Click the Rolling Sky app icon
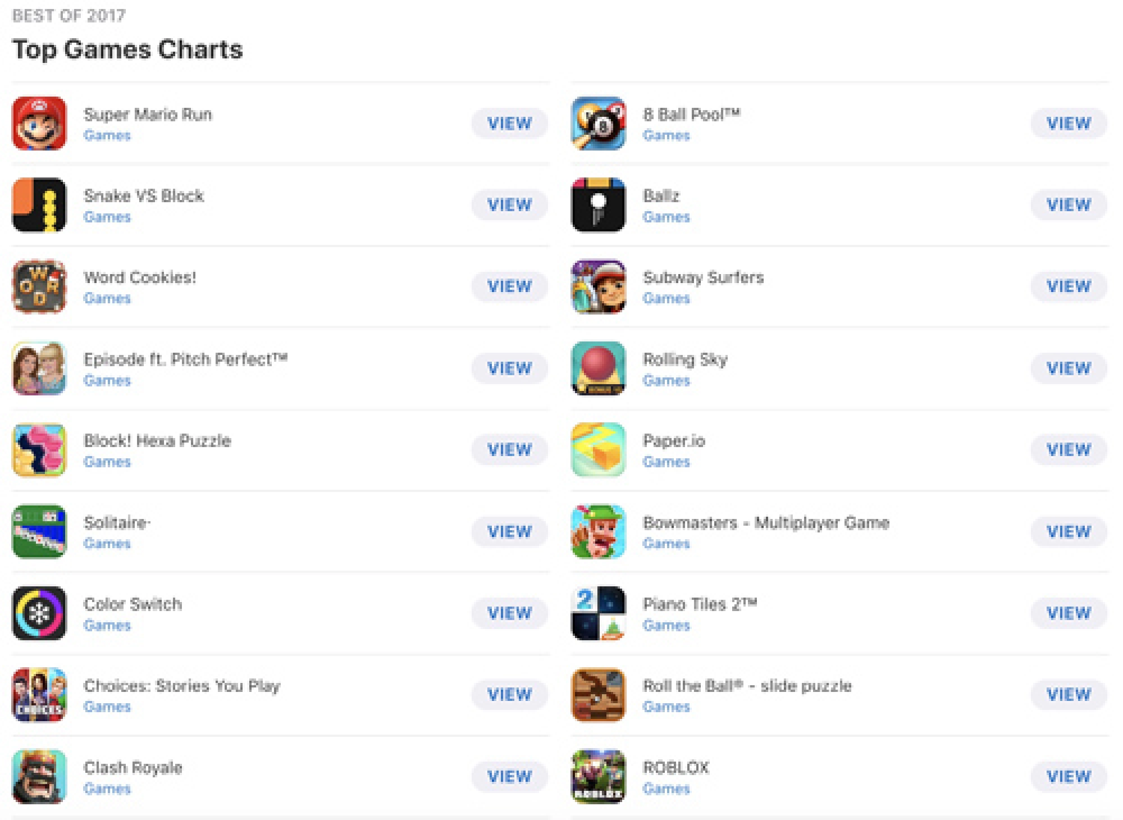 coord(598,368)
